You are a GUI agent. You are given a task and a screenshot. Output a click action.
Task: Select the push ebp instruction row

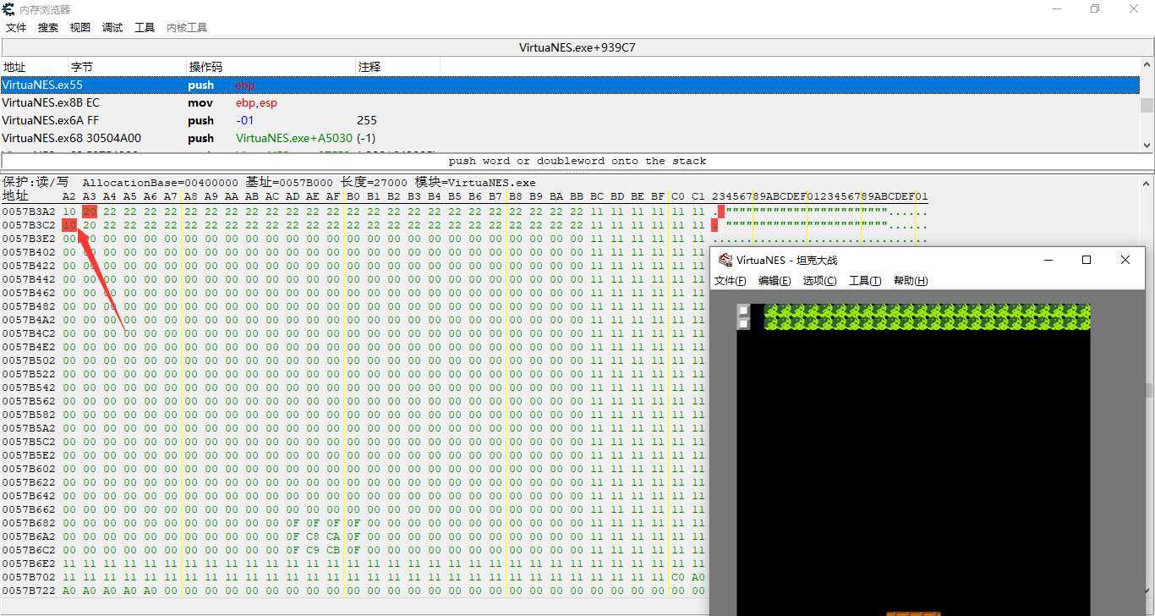point(570,85)
